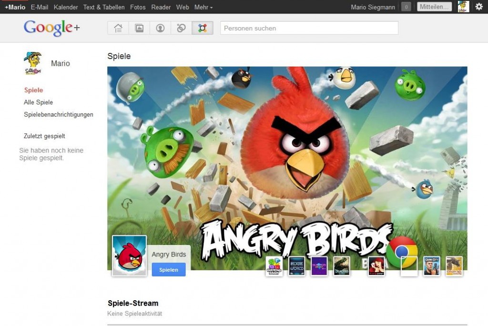Select the Crime City game icon
This screenshot has height=326, width=488.
[432, 266]
